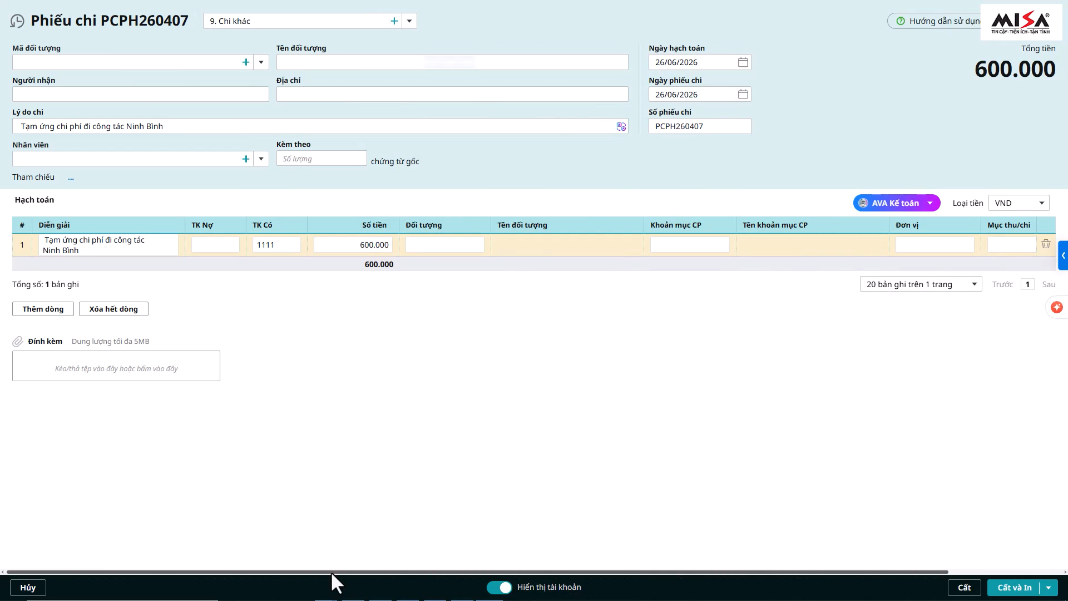Expand Cất và In dropdown arrow
This screenshot has height=601, width=1068.
[1049, 588]
